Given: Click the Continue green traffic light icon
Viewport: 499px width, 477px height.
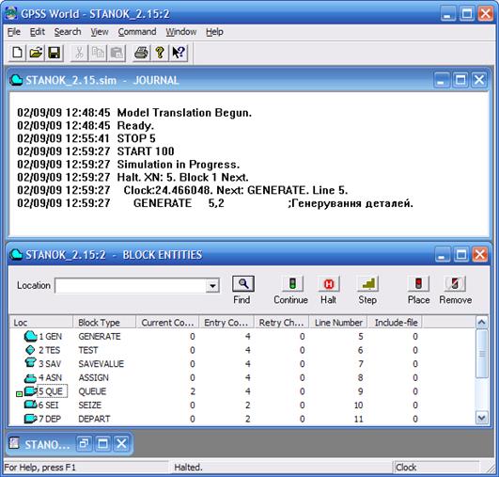Looking at the screenshot, I should [292, 283].
